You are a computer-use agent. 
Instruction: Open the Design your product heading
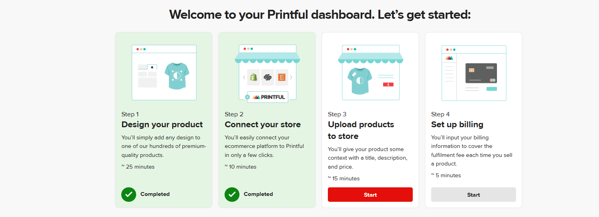(x=162, y=125)
